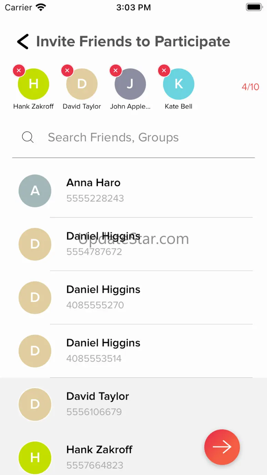Tap the Wi-Fi icon in status bar
The width and height of the screenshot is (267, 475).
pos(41,7)
